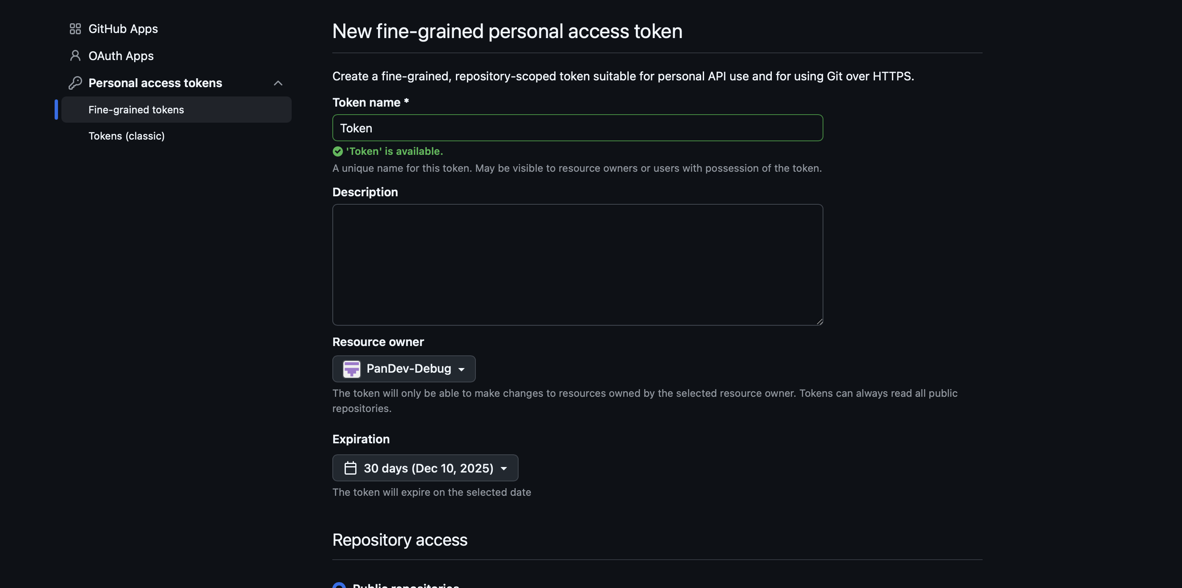Click the calendar icon in the Expiration selector
The height and width of the screenshot is (588, 1182).
click(x=350, y=468)
